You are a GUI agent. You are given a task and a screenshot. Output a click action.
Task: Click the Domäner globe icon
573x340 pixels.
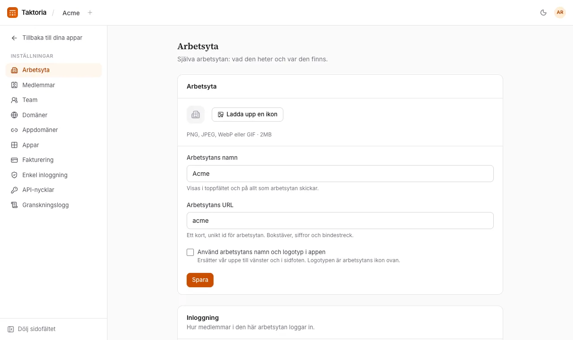tap(14, 115)
